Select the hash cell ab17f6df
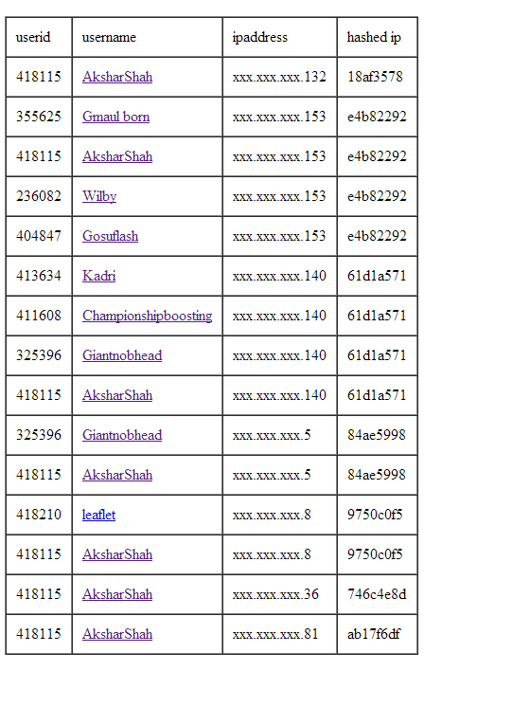Image resolution: width=530 pixels, height=707 pixels. pos(378,634)
